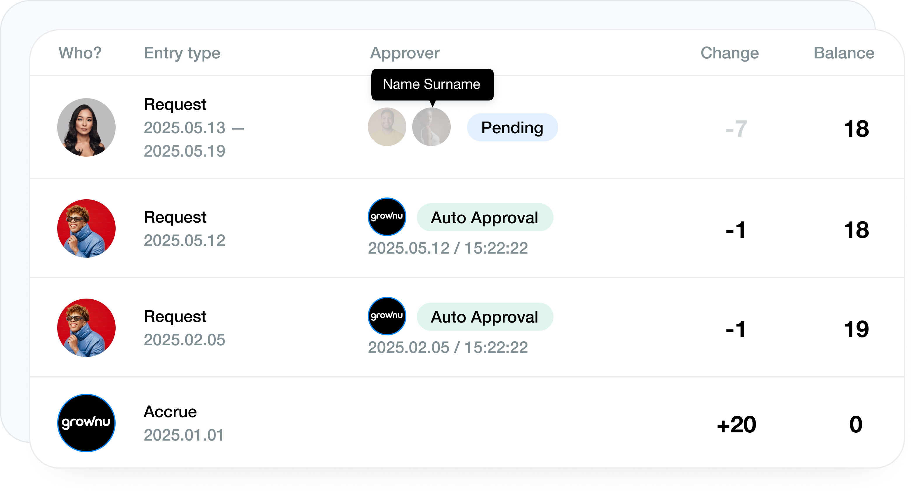The height and width of the screenshot is (499, 919).
Task: Select the Approver column header
Action: click(404, 53)
